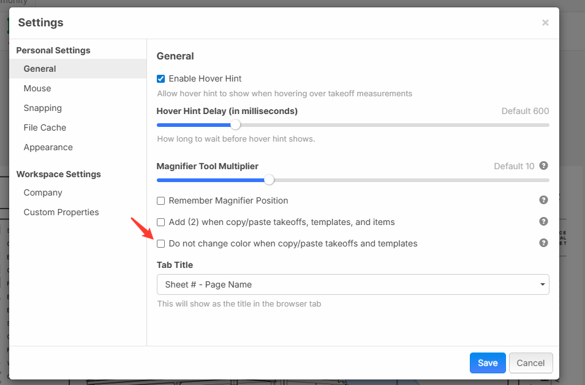Open Company workspace settings
Image resolution: width=585 pixels, height=385 pixels.
[43, 192]
